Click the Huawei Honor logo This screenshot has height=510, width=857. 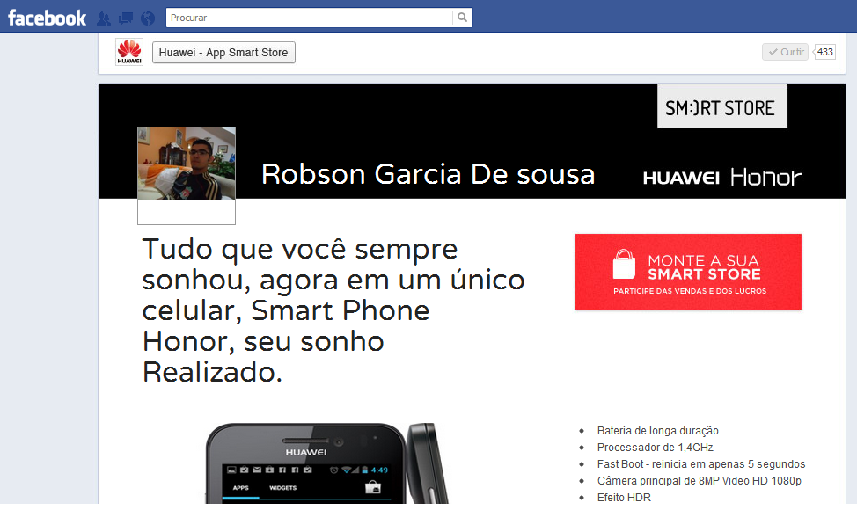pyautogui.click(x=722, y=177)
